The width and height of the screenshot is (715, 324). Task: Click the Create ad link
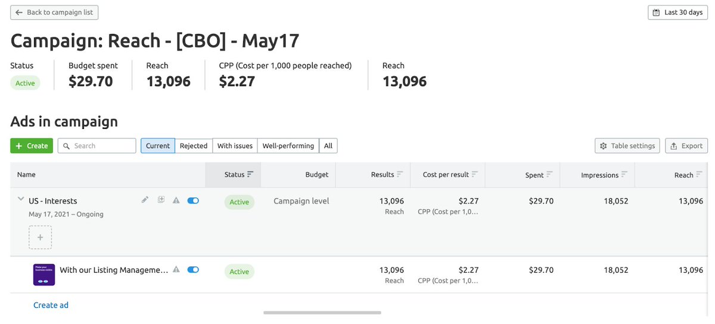pyautogui.click(x=51, y=305)
